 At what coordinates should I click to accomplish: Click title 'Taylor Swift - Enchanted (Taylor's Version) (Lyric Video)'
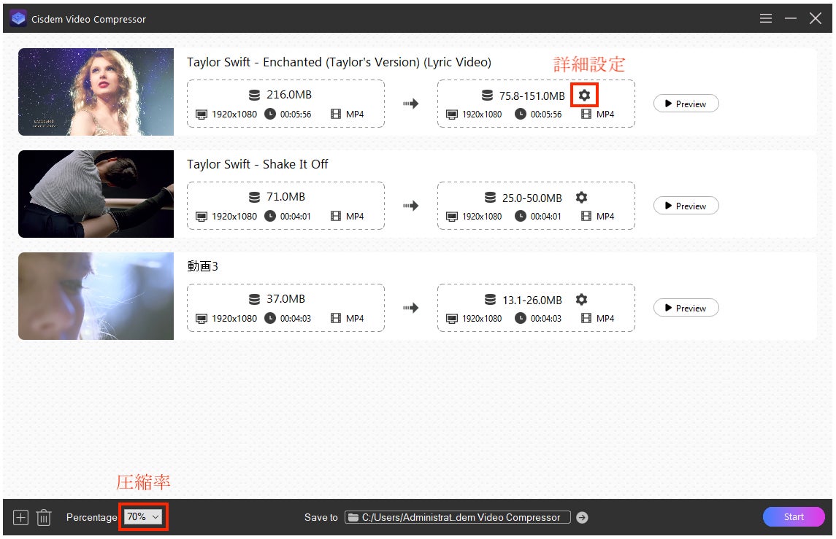coord(339,62)
